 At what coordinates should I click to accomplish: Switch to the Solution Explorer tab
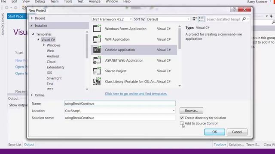[x=236, y=145]
